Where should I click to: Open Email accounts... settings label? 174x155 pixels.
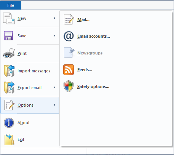[x=94, y=36]
